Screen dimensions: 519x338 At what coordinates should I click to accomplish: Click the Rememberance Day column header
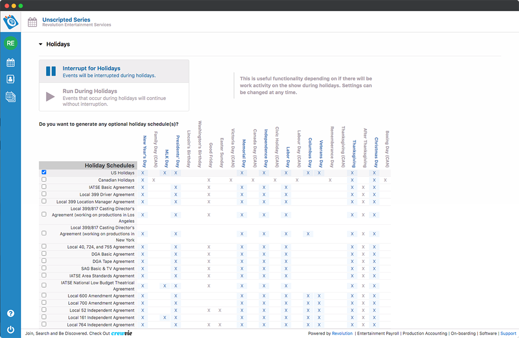point(332,147)
